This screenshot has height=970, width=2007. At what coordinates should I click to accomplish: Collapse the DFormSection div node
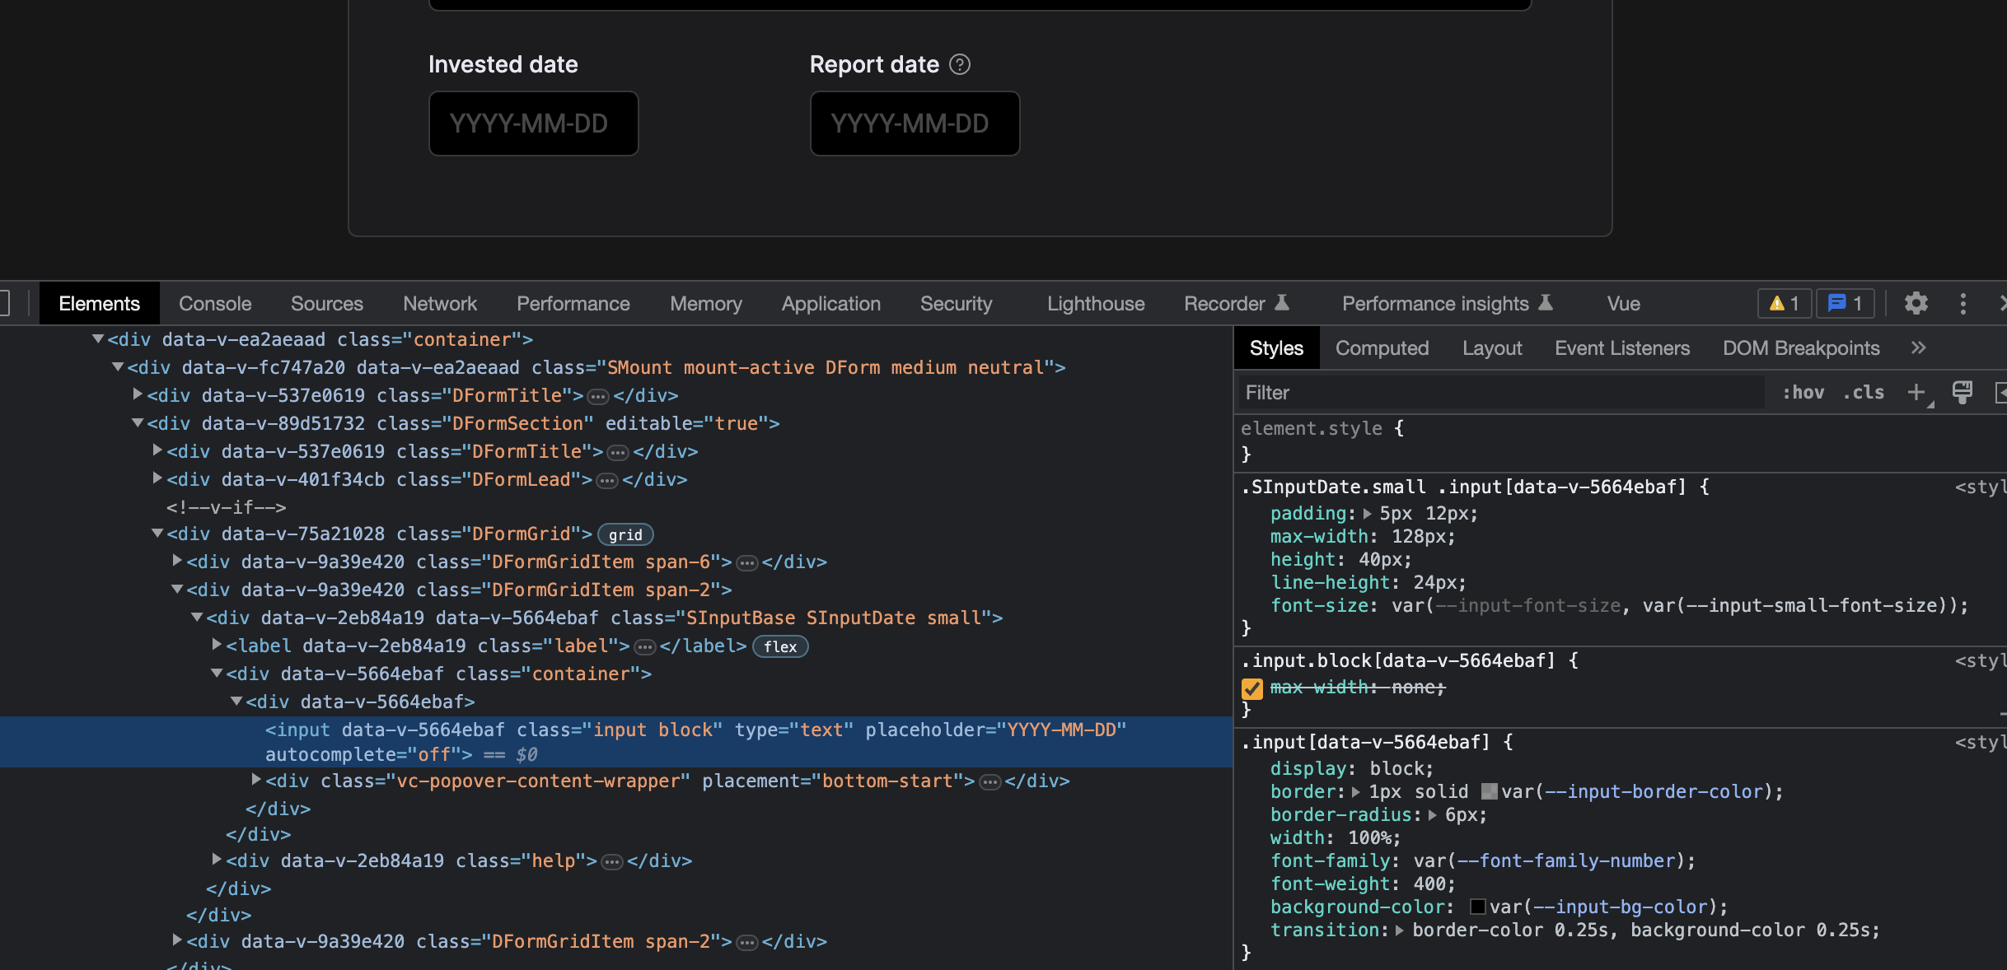click(x=138, y=422)
